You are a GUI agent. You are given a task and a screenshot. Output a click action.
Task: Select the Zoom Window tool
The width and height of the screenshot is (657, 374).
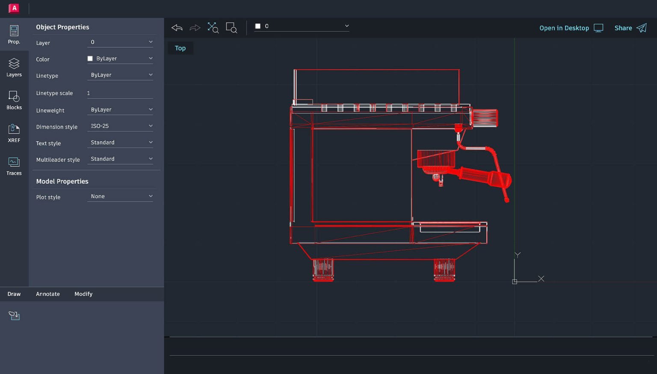[x=231, y=27]
